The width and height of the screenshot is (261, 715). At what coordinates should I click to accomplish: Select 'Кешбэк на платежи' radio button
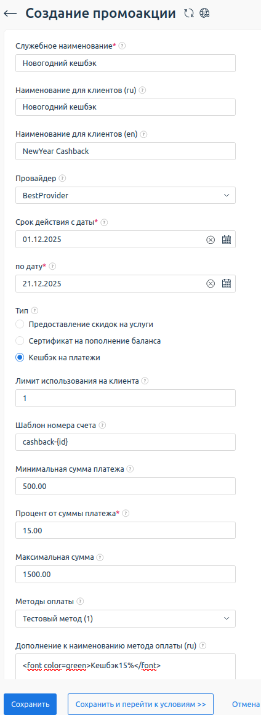click(x=20, y=357)
